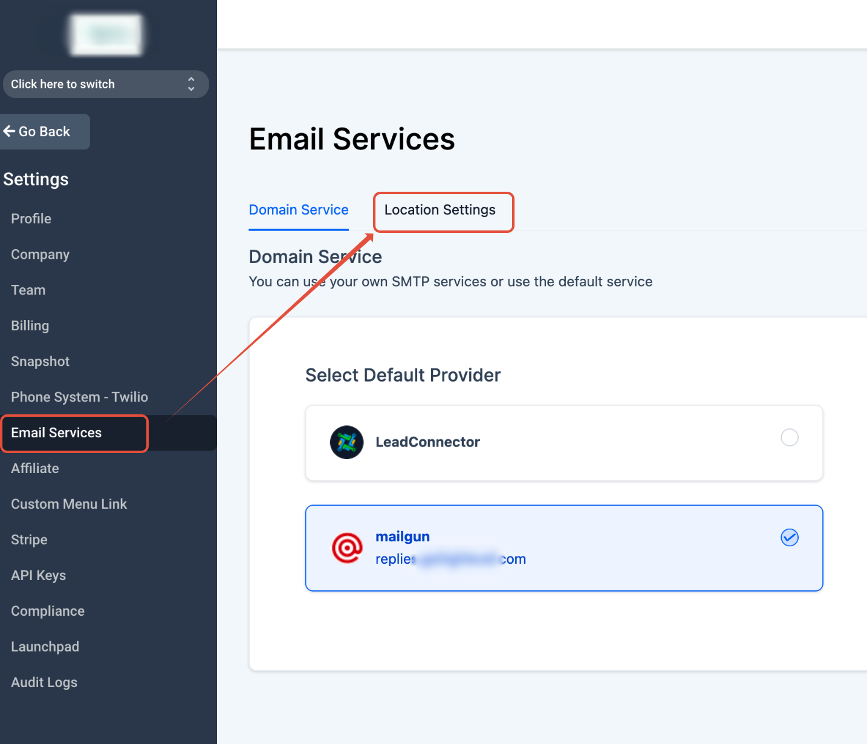Open Phone System - Twilio settings
Image resolution: width=867 pixels, height=744 pixels.
click(x=79, y=397)
